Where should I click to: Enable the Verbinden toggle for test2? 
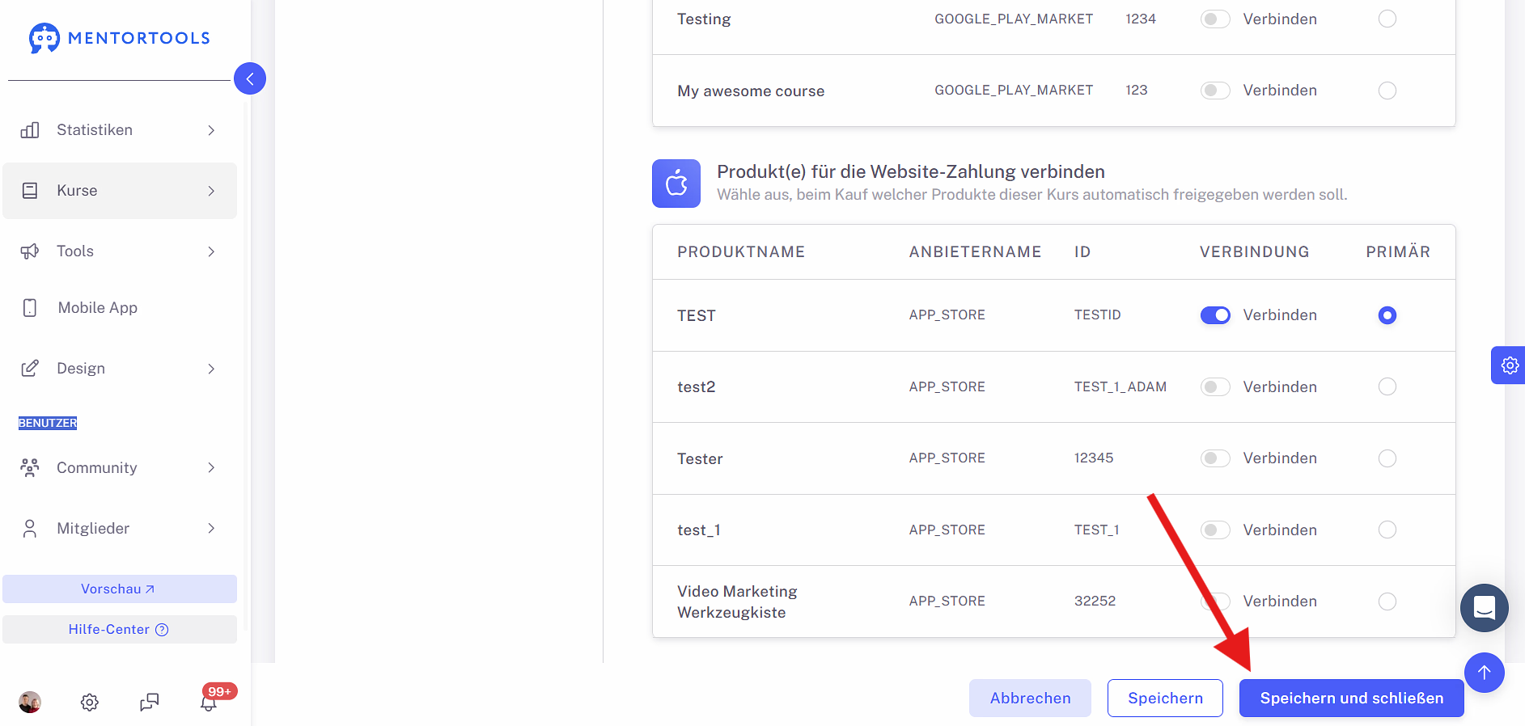(x=1215, y=386)
